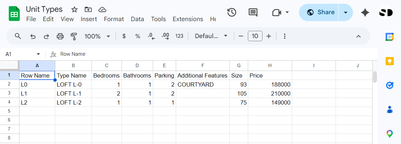Expand the zoom level dropdown

click(108, 36)
